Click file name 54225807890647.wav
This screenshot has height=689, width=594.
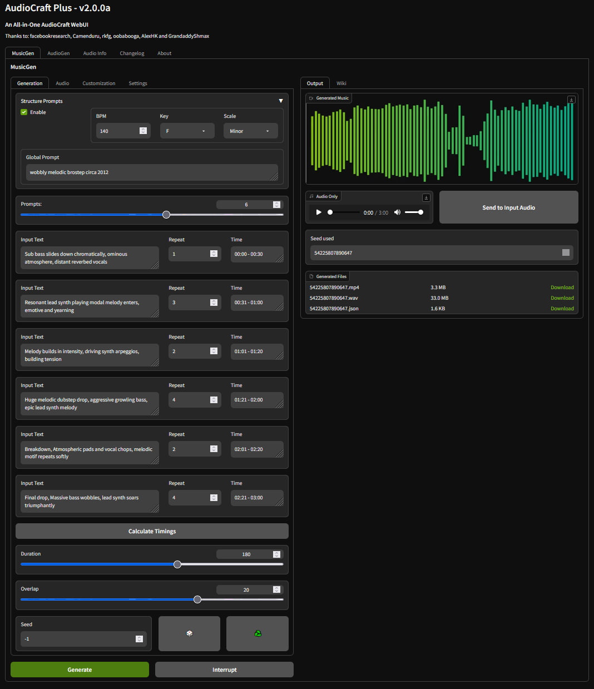pyautogui.click(x=334, y=298)
